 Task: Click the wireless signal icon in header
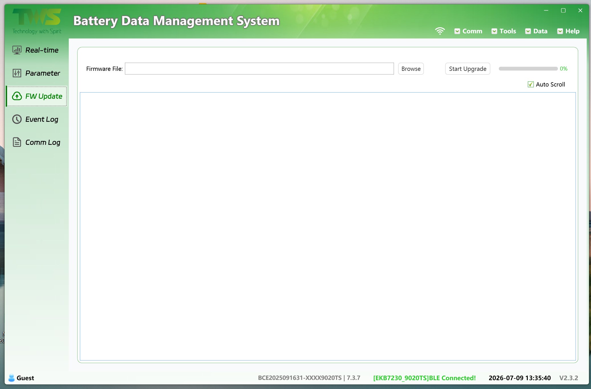(440, 31)
